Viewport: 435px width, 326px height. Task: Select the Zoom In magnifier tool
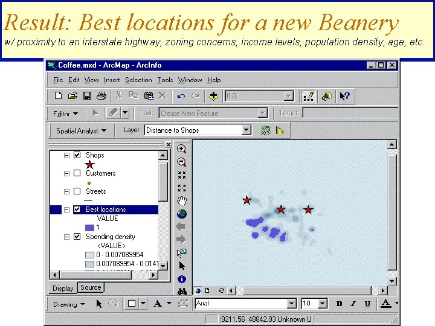182,149
